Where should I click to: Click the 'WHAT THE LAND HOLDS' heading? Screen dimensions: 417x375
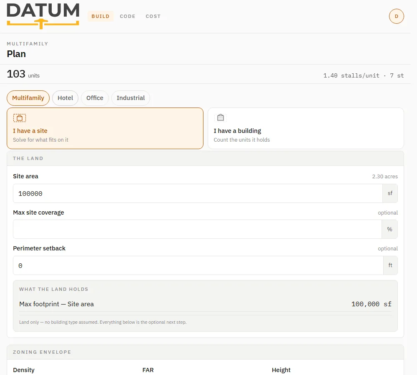(53, 289)
